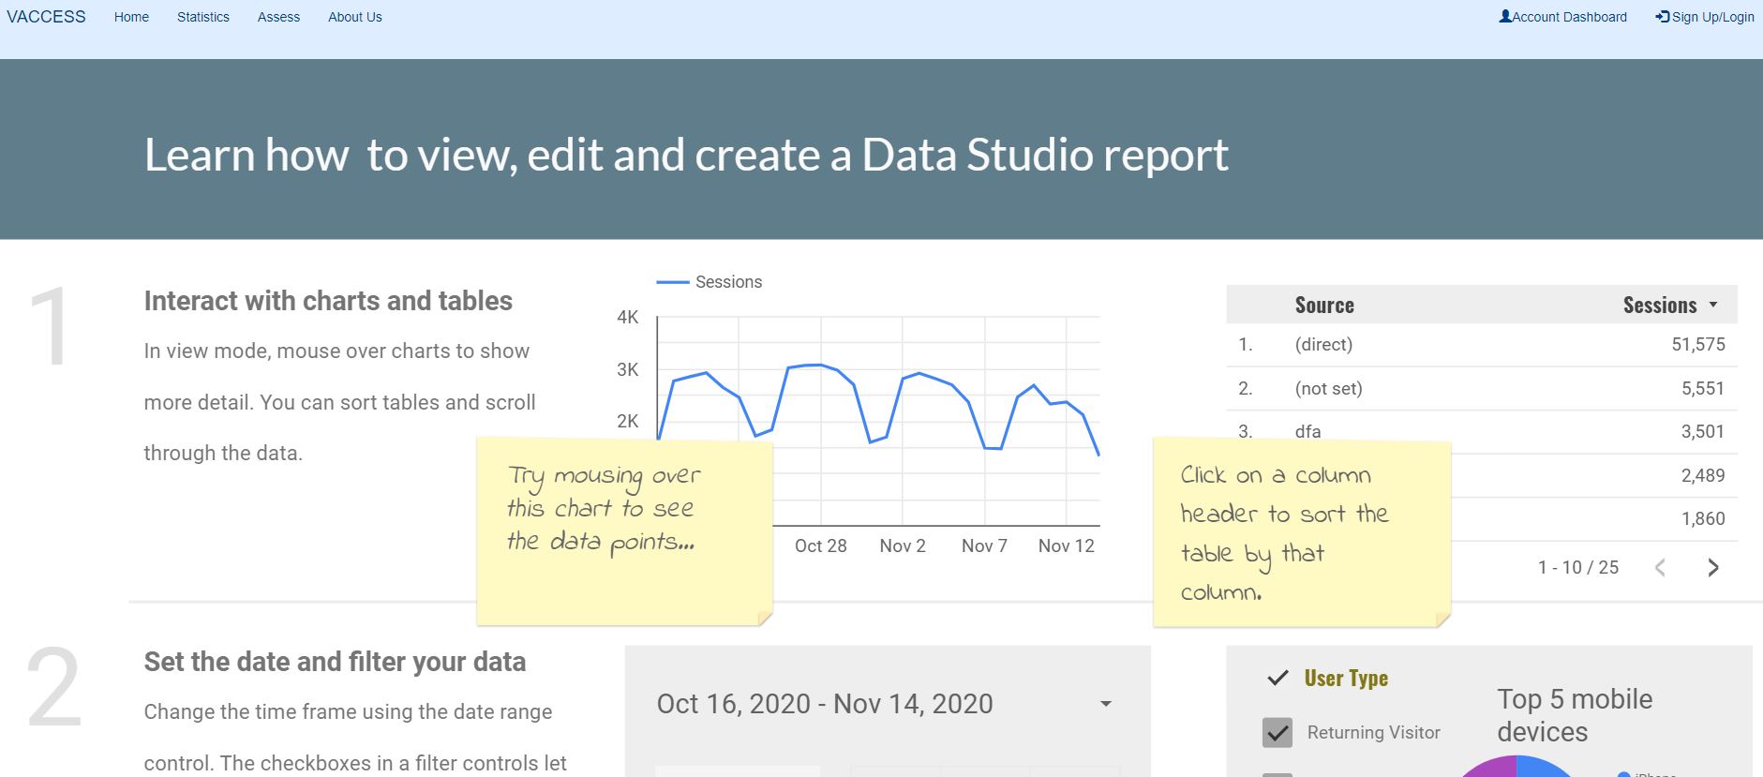Click the Oct 28 axis label
This screenshot has height=777, width=1763.
pos(821,545)
